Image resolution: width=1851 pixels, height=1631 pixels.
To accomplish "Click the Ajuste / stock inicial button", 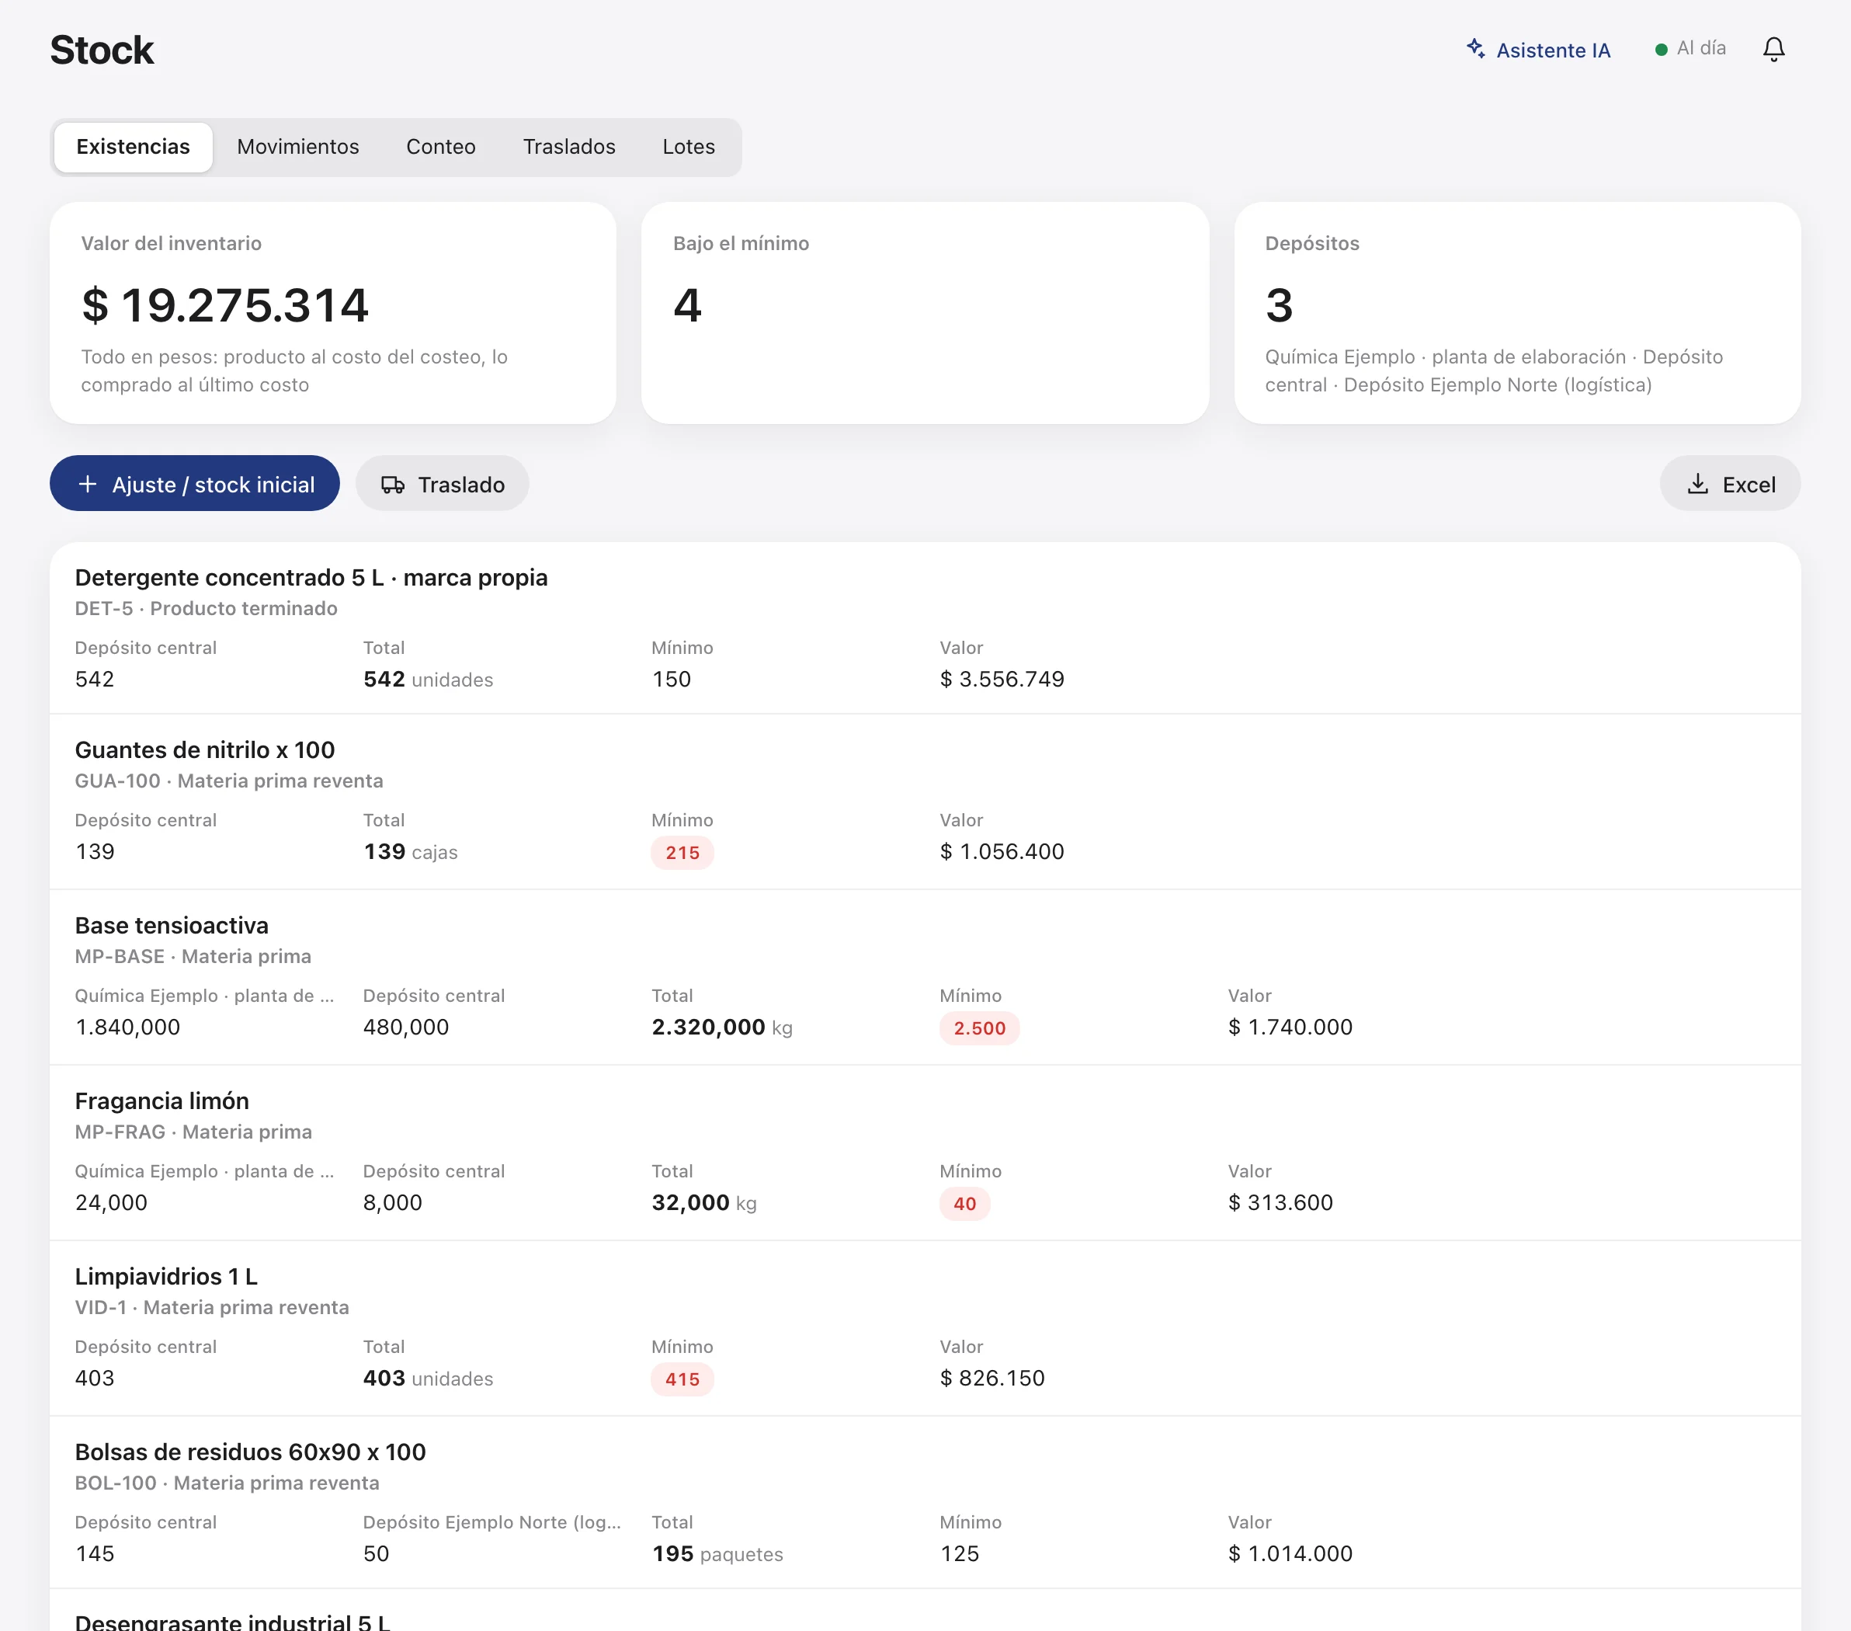I will (195, 484).
